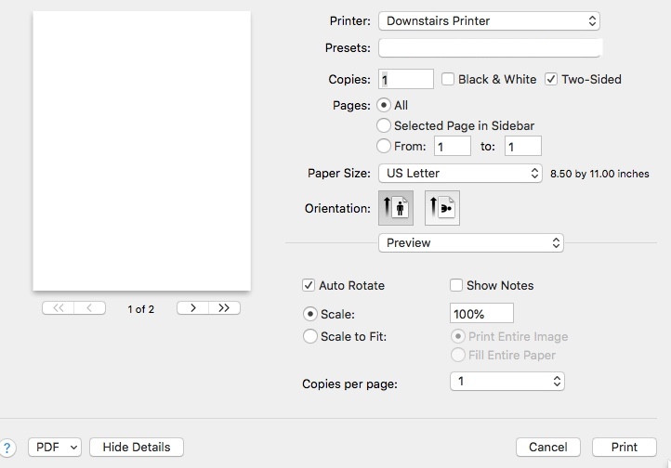
Task: Click the Print button
Action: pyautogui.click(x=625, y=447)
